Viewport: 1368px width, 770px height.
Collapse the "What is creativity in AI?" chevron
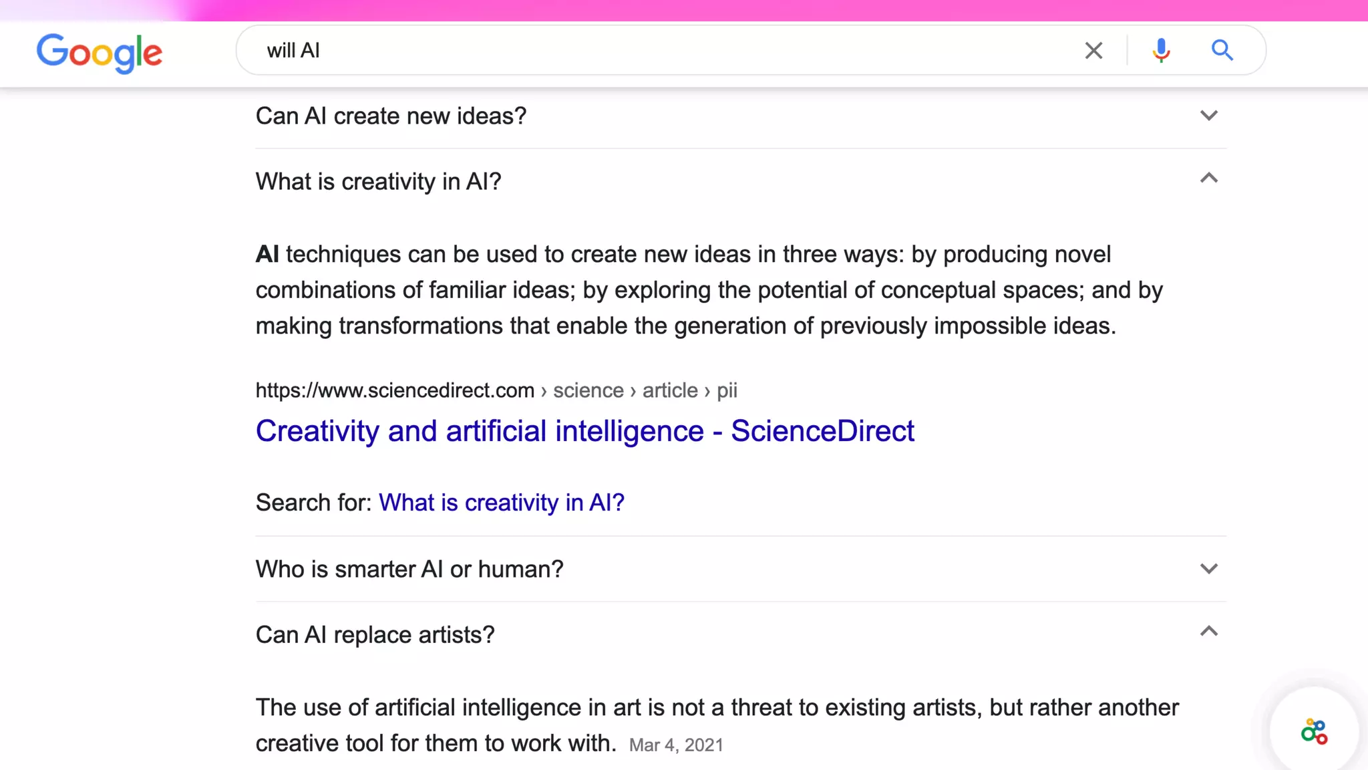[1208, 178]
